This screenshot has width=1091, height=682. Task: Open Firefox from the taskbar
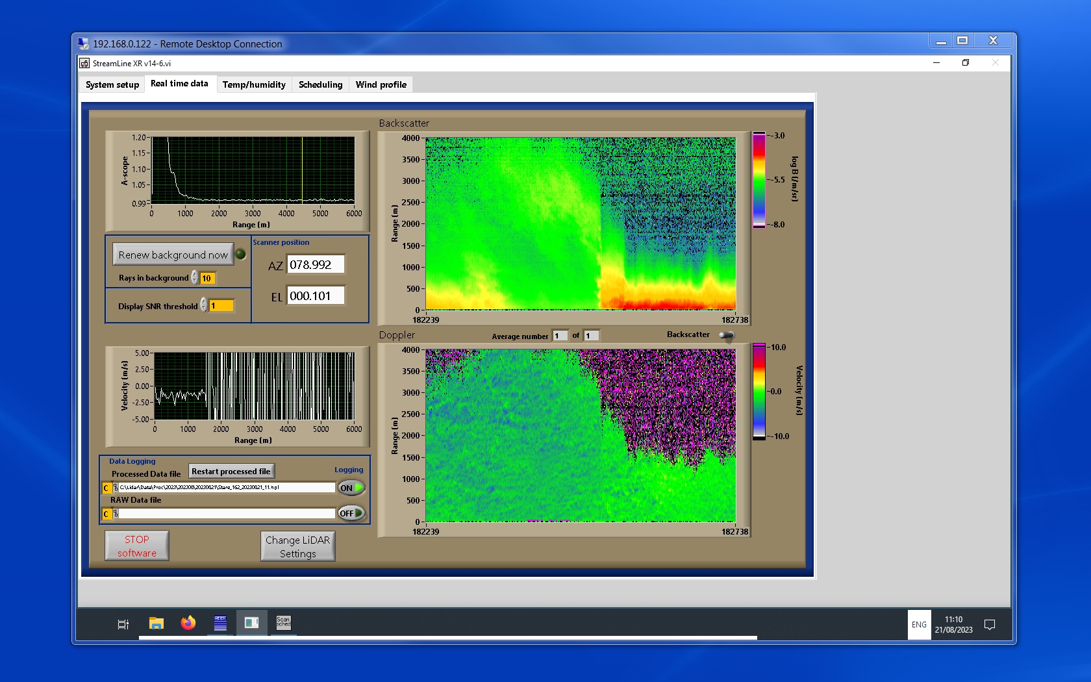tap(188, 624)
